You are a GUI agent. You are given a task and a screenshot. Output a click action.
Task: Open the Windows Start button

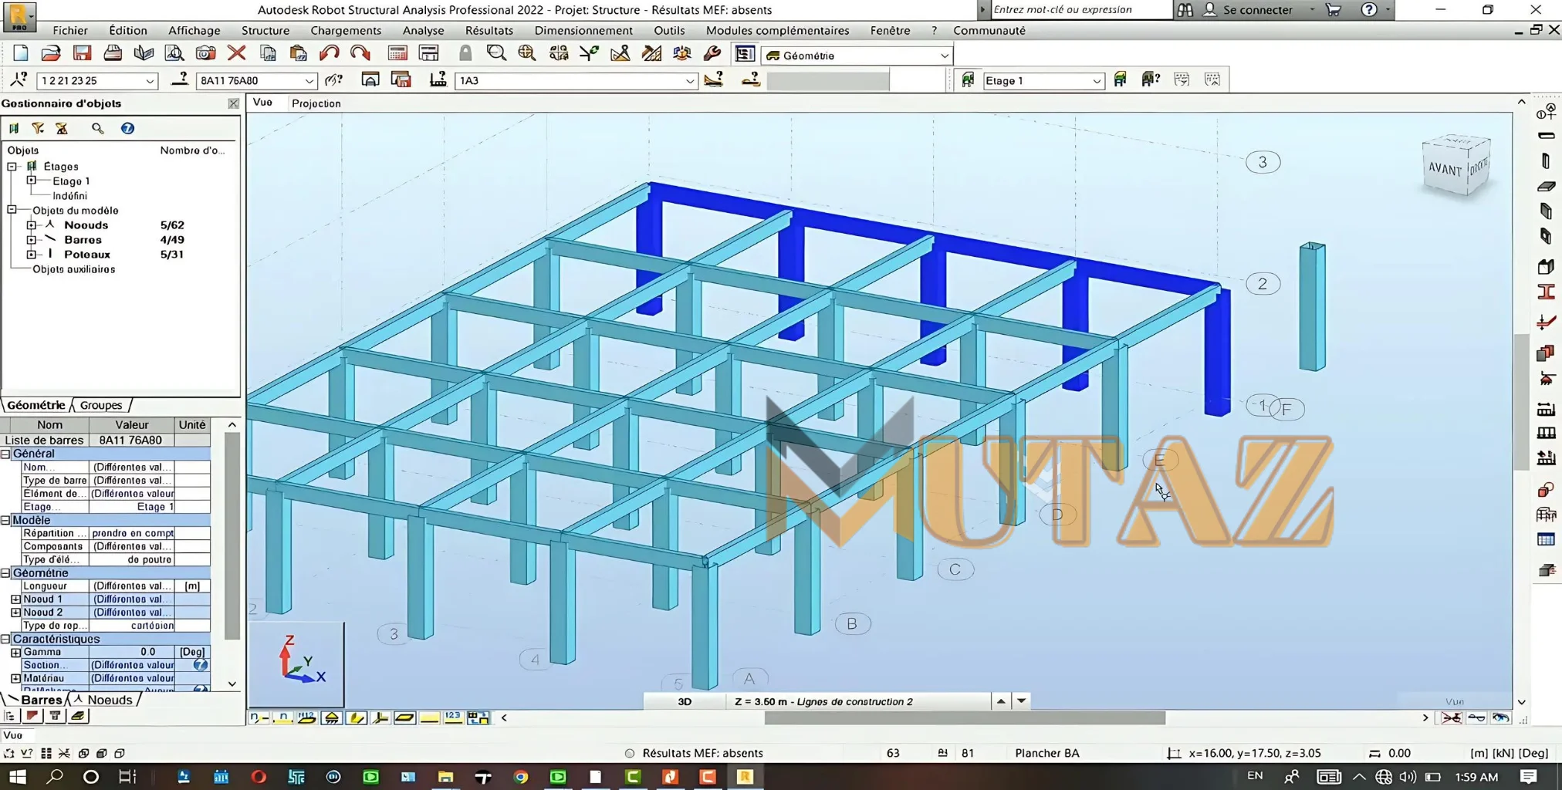pyautogui.click(x=17, y=777)
